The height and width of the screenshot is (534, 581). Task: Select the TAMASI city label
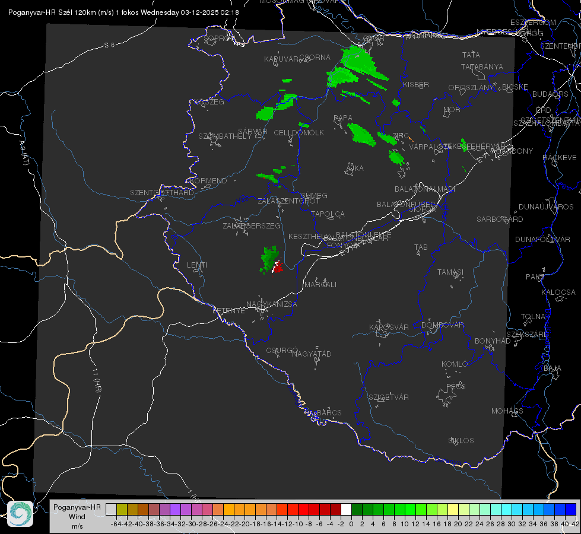[450, 272]
